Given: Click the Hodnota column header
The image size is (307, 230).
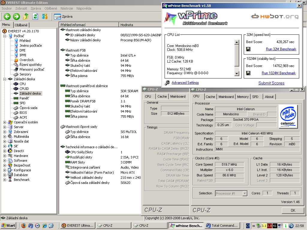Looking at the screenshot, I should tap(140, 25).
